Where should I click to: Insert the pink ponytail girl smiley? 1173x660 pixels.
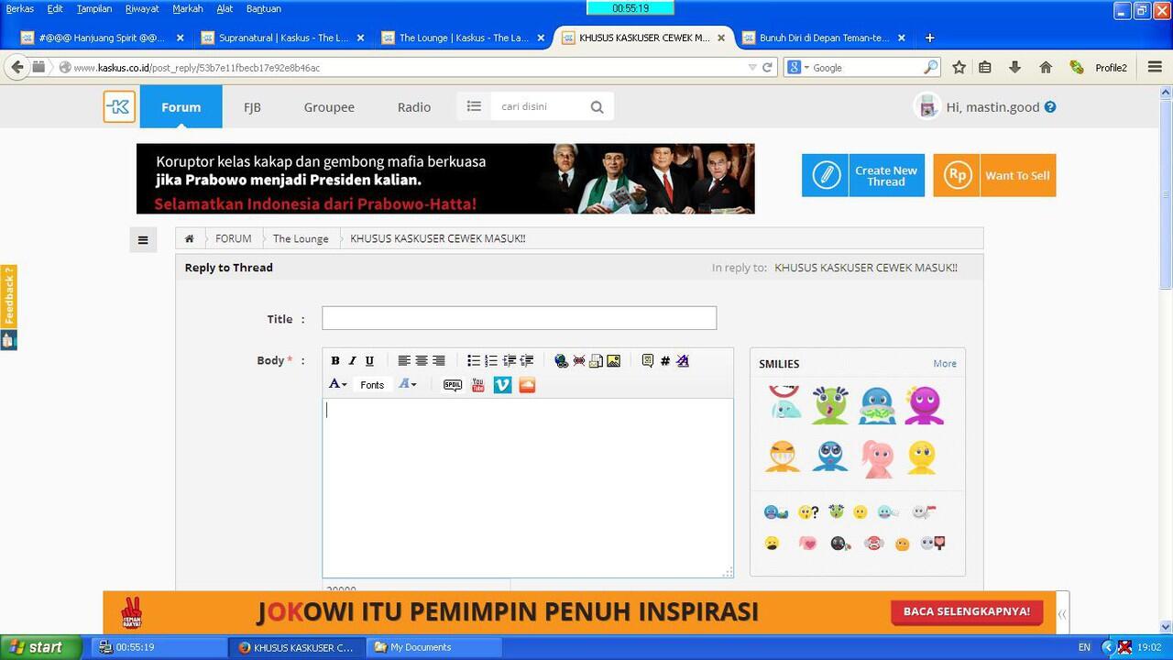coord(877,458)
